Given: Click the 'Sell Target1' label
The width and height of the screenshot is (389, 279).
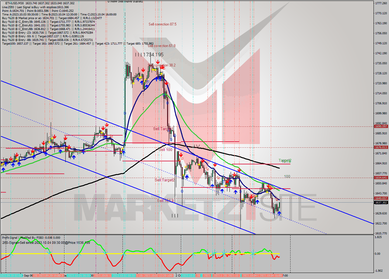Looking at the screenshot, I should pyautogui.click(x=163, y=129).
